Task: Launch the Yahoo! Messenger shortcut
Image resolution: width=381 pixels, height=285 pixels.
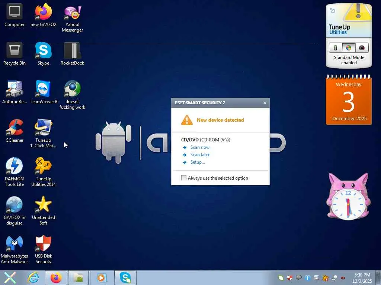Action: 72,18
